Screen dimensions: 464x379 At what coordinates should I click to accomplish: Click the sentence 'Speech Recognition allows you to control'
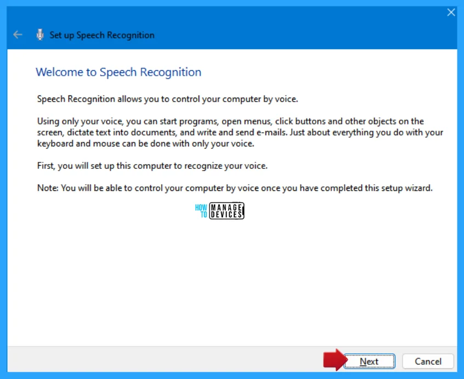coord(167,99)
